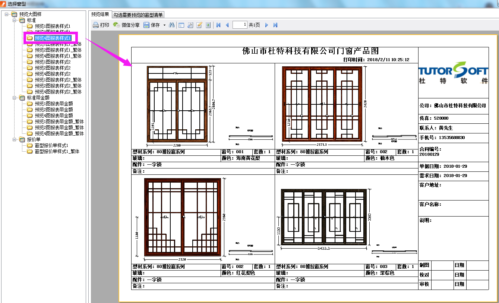Select 预览2图报表样式2 in the tree

[x=53, y=68]
